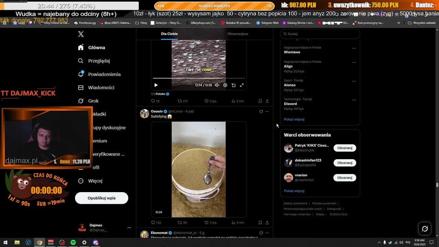Image resolution: width=439 pixels, height=247 pixels.
Task: Open Windows notification center
Action: click(431, 243)
